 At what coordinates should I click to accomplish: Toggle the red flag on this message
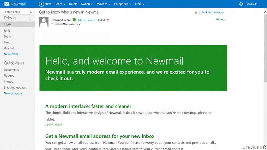[x=108, y=20]
